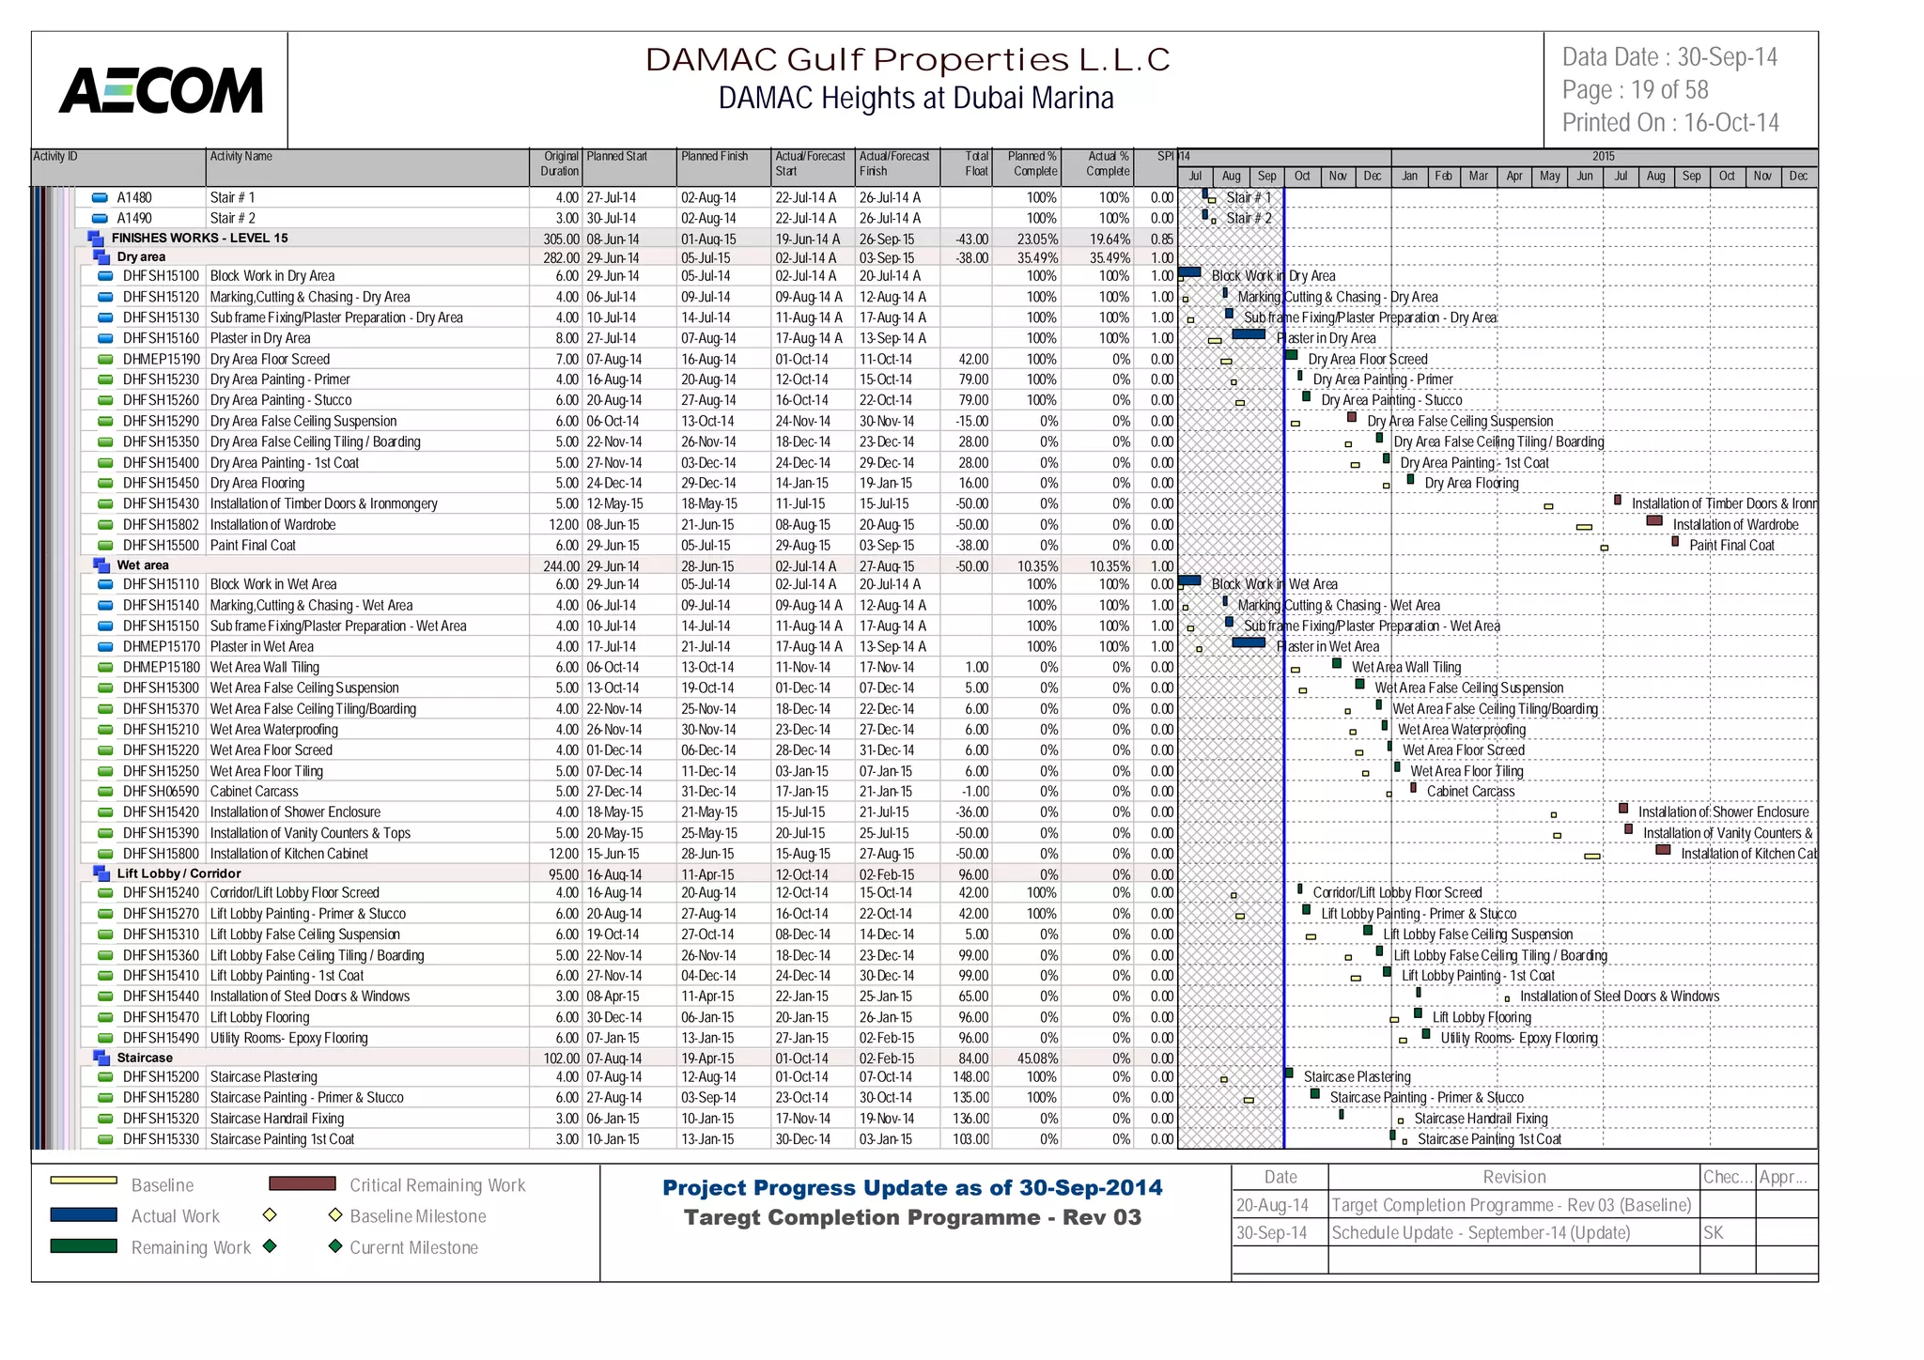Click the Installation of Wardrobe red Gantt bar
The height and width of the screenshot is (1360, 1924).
pos(1654,520)
